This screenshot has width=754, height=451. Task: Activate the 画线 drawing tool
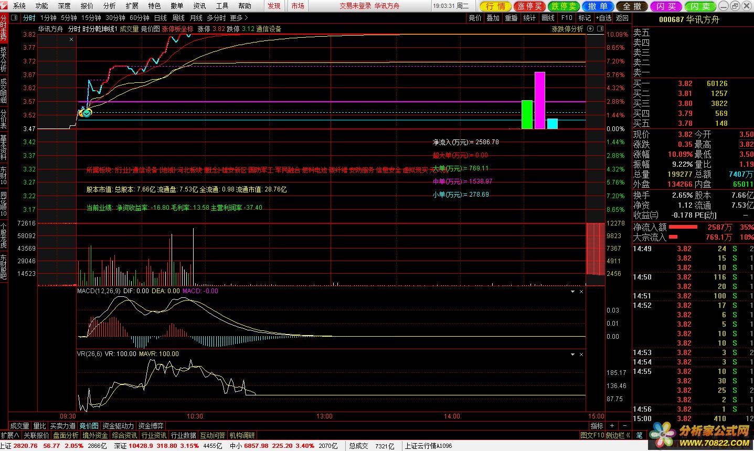click(548, 18)
